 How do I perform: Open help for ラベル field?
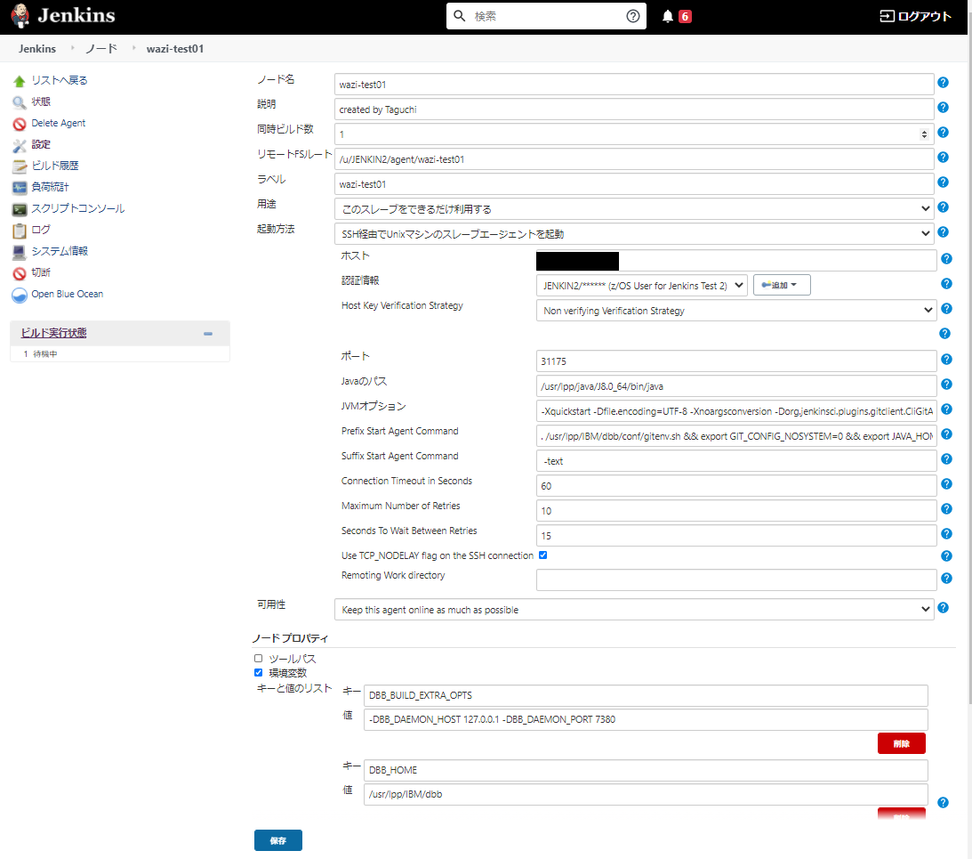tap(943, 182)
